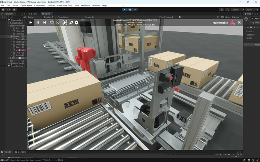Toggle the Sink object checkbox in Hierarchy
This screenshot has width=260, height=162.
(x=23, y=47)
